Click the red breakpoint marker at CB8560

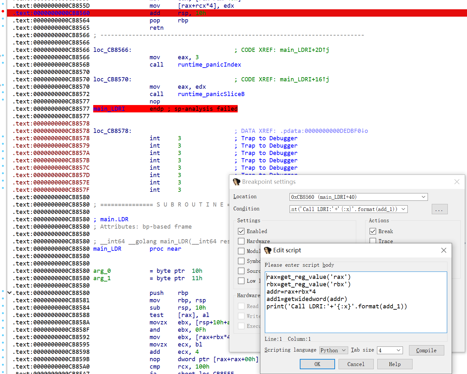[x=3, y=11]
